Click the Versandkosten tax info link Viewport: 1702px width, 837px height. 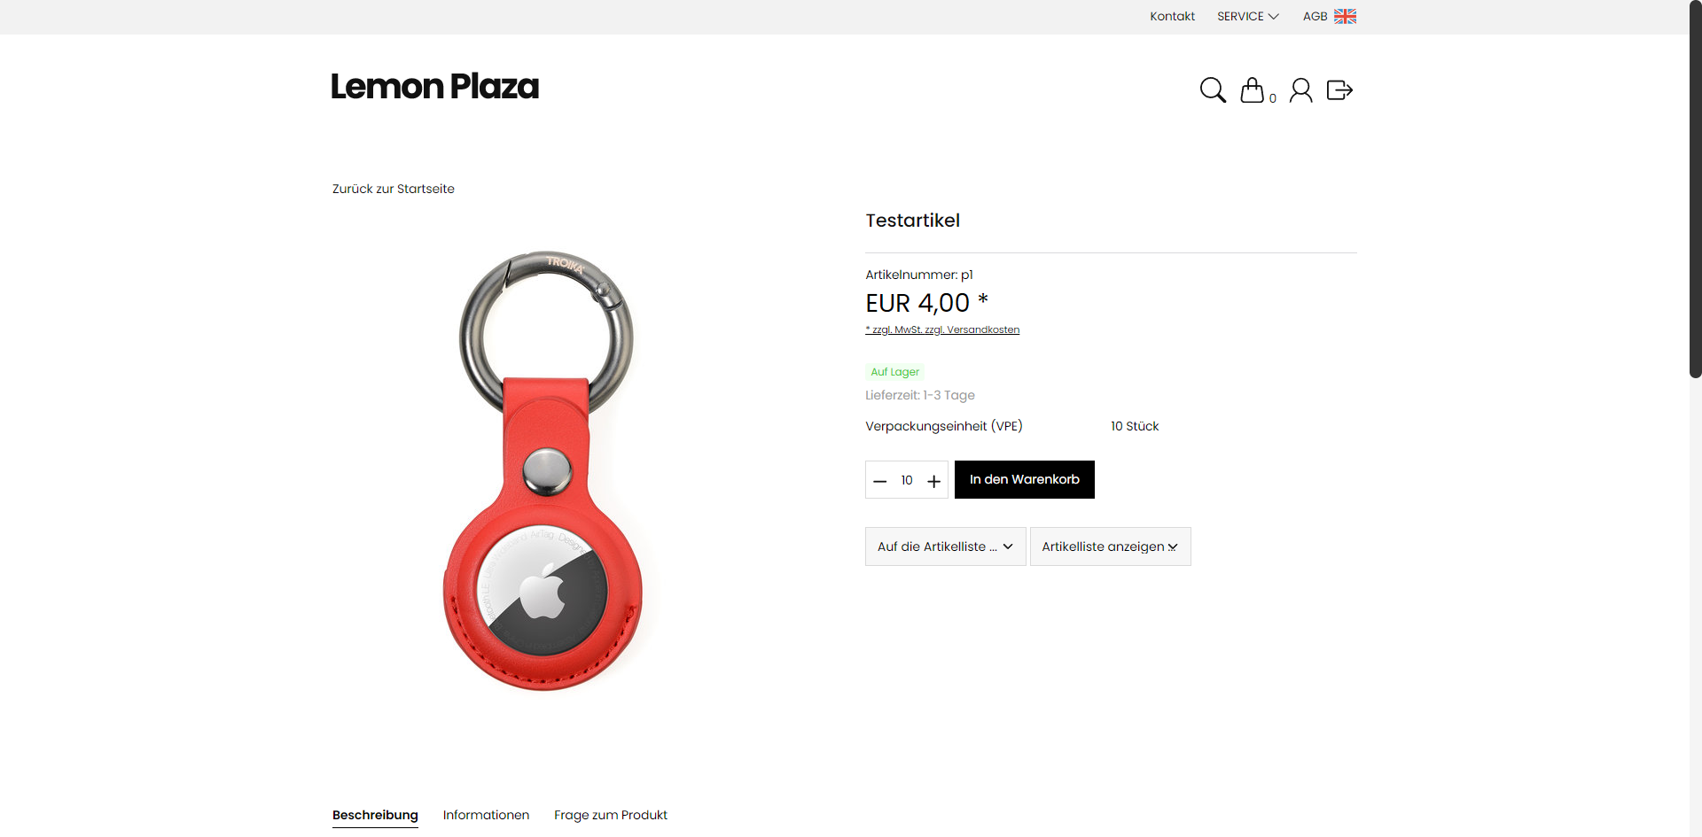click(x=982, y=329)
